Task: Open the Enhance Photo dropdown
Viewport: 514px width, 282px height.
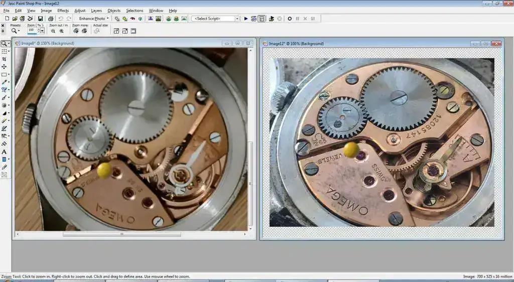Action: point(94,19)
